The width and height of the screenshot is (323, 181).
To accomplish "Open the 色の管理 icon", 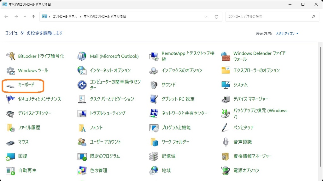I will click(x=82, y=171).
